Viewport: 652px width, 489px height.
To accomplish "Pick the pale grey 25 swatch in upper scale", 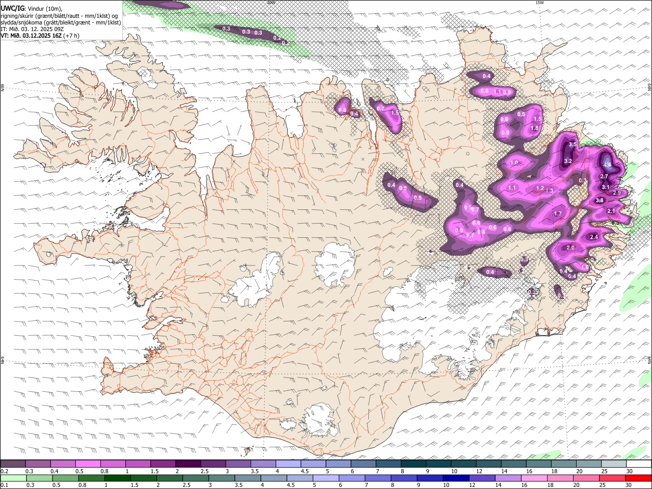I will [614, 464].
